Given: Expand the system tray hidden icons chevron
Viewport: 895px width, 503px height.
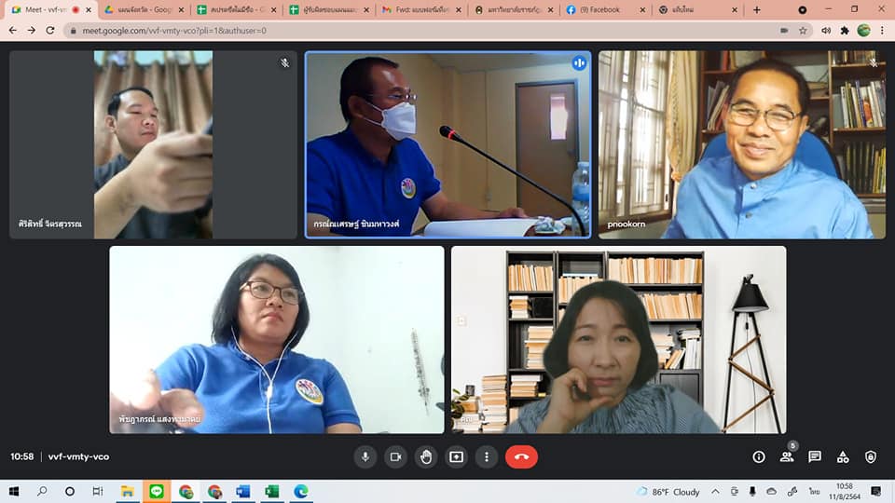Looking at the screenshot, I should (715, 491).
